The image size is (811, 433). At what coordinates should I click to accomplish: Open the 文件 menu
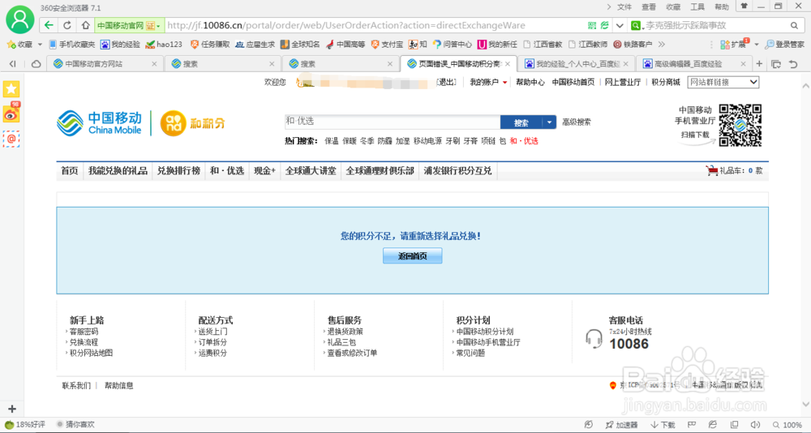click(624, 6)
